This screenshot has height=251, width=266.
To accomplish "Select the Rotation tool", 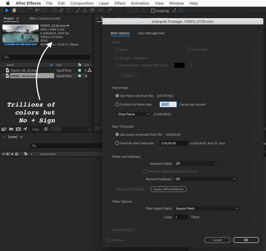I will pos(30,10).
